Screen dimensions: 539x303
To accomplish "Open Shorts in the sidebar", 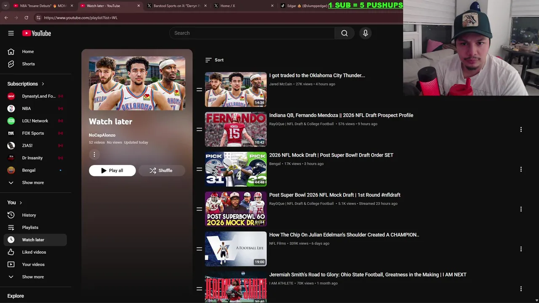I will click(35, 64).
